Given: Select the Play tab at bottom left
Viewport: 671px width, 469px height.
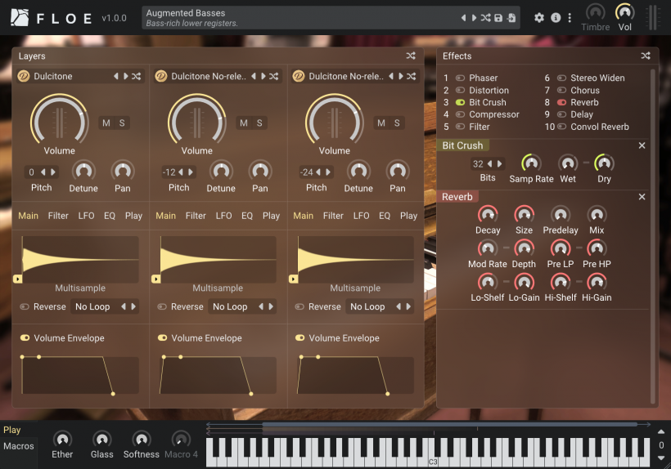Looking at the screenshot, I should coord(12,430).
